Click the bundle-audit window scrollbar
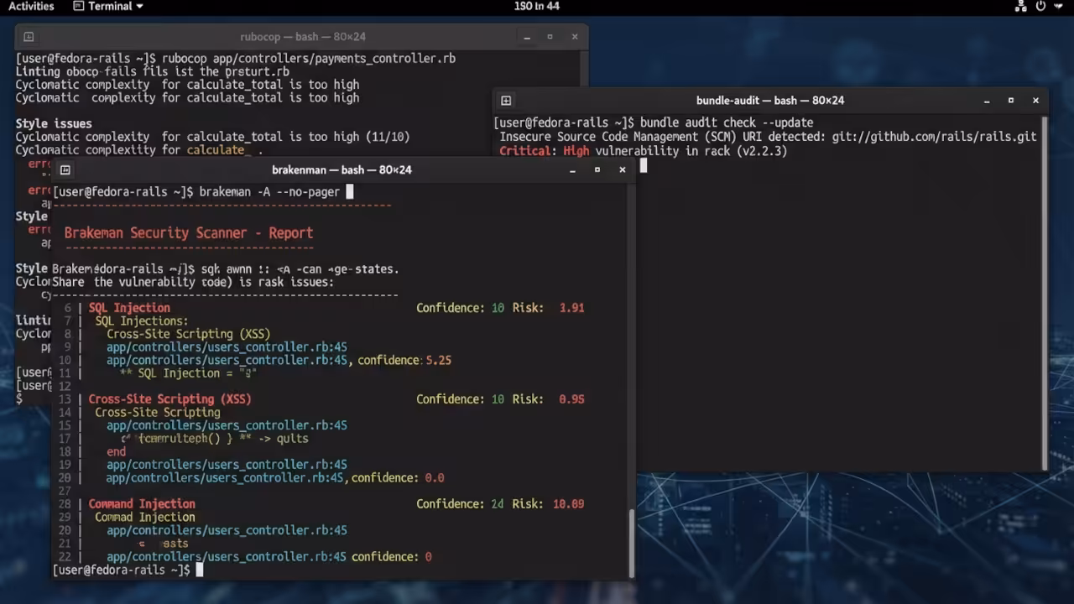The image size is (1074, 604). coord(1045,294)
